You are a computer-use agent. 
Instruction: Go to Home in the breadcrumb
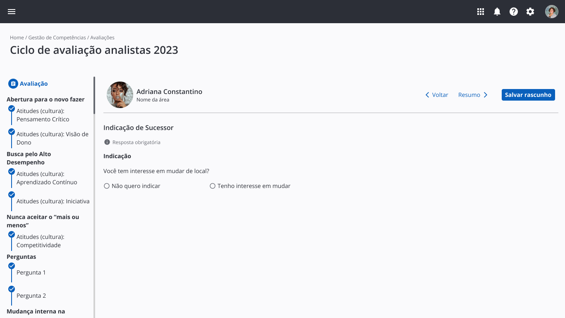pyautogui.click(x=17, y=38)
